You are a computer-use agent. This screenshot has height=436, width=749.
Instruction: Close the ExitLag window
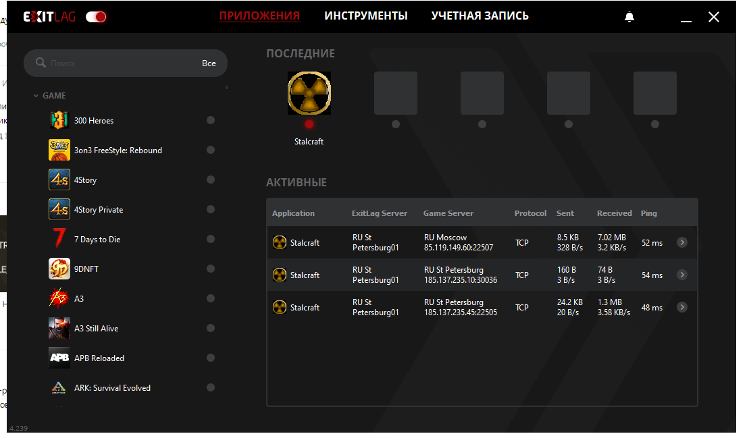[x=714, y=17]
